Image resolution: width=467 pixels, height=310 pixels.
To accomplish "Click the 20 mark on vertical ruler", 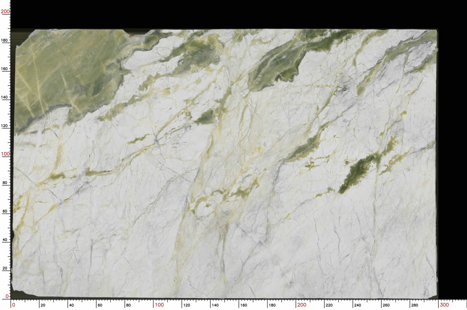I will 5,268.
